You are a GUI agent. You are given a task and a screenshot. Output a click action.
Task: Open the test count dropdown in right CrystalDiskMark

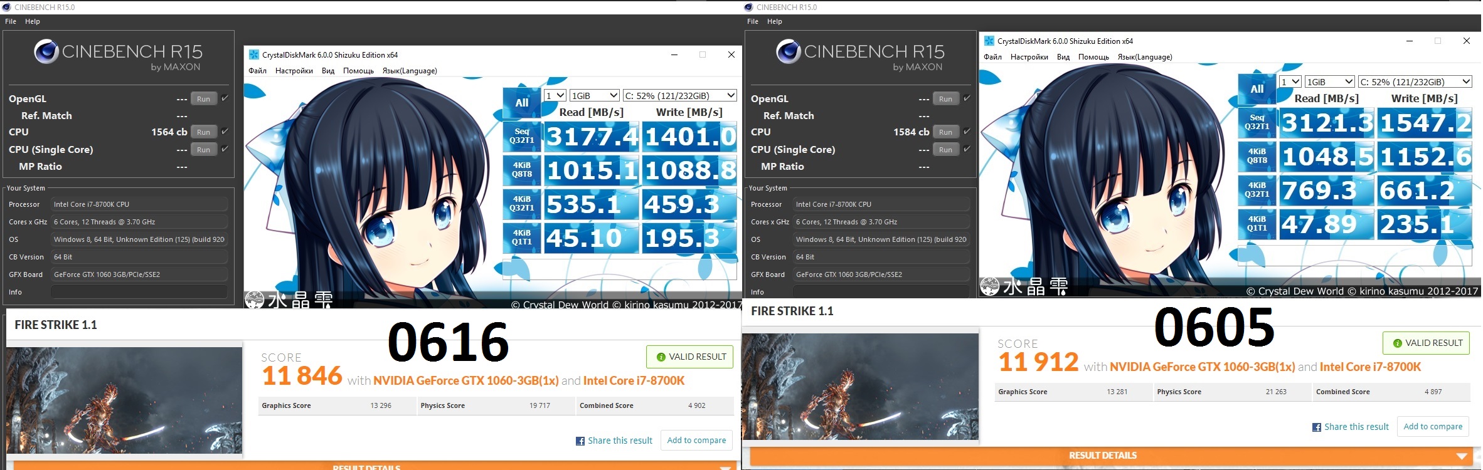[1290, 81]
